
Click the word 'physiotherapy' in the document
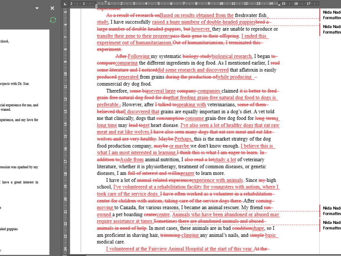pyautogui.click(x=161, y=167)
